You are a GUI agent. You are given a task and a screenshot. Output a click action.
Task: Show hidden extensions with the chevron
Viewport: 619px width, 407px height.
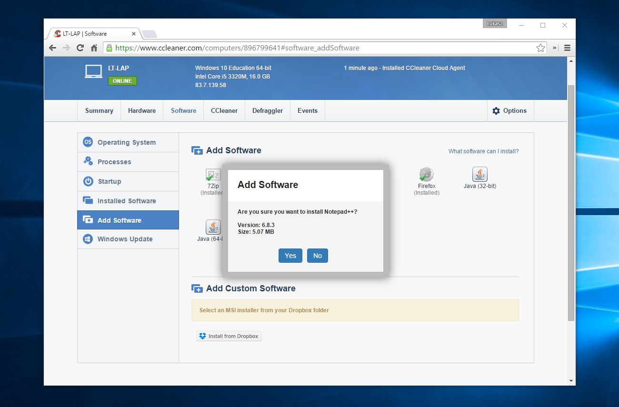[554, 48]
